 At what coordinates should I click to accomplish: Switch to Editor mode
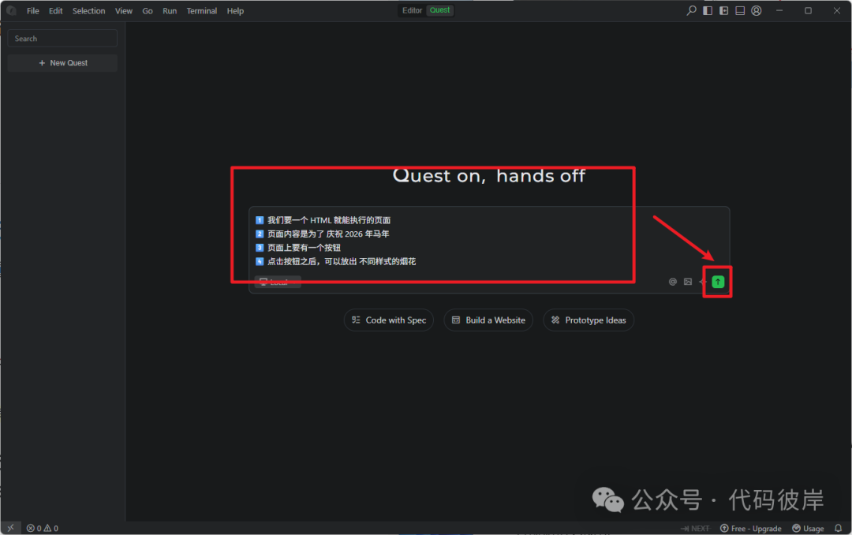tap(412, 10)
